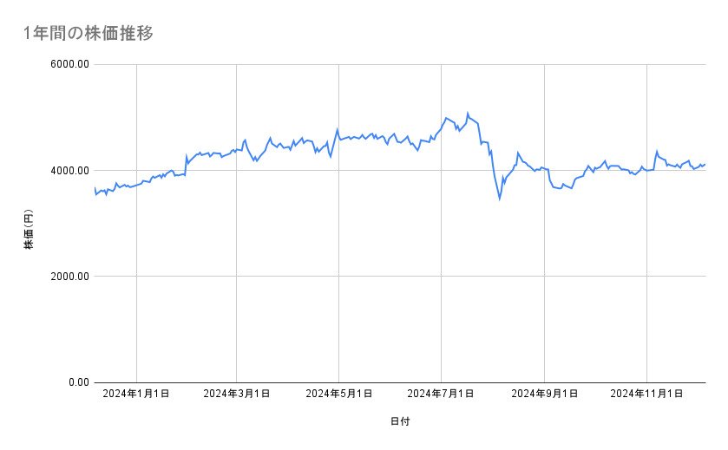Select the 2024年5月1日 date label
728x450 pixels.
[339, 394]
